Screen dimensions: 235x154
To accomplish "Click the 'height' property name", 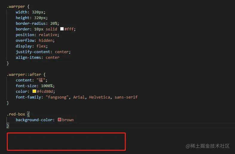I will click(23, 18).
